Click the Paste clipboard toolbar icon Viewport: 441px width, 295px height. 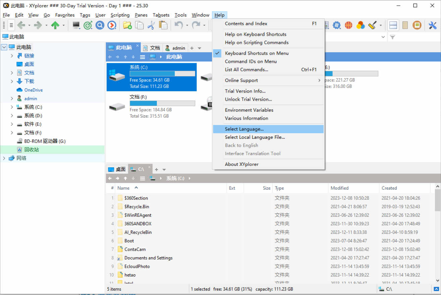(163, 25)
